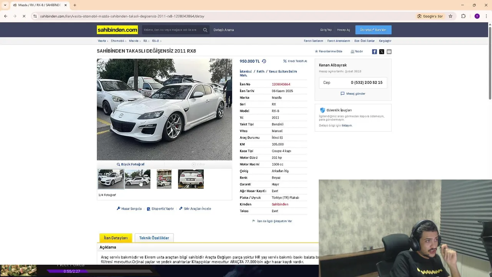This screenshot has width=492, height=277.
Task: Click the Güvenlik İpuçları shield icon
Action: pos(322,110)
